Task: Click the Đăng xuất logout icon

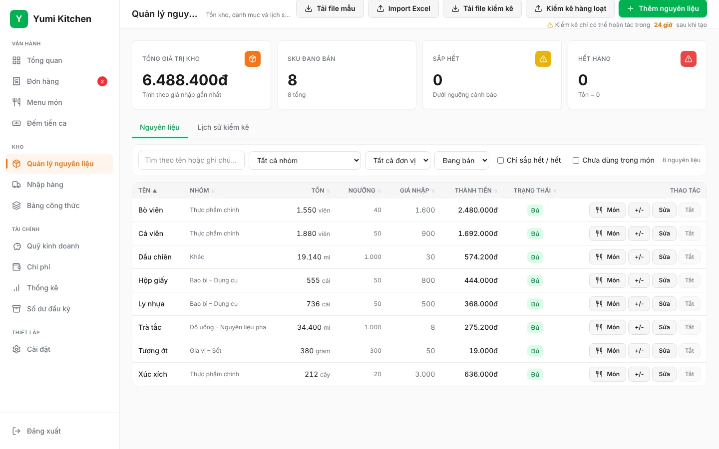Action: (x=16, y=431)
